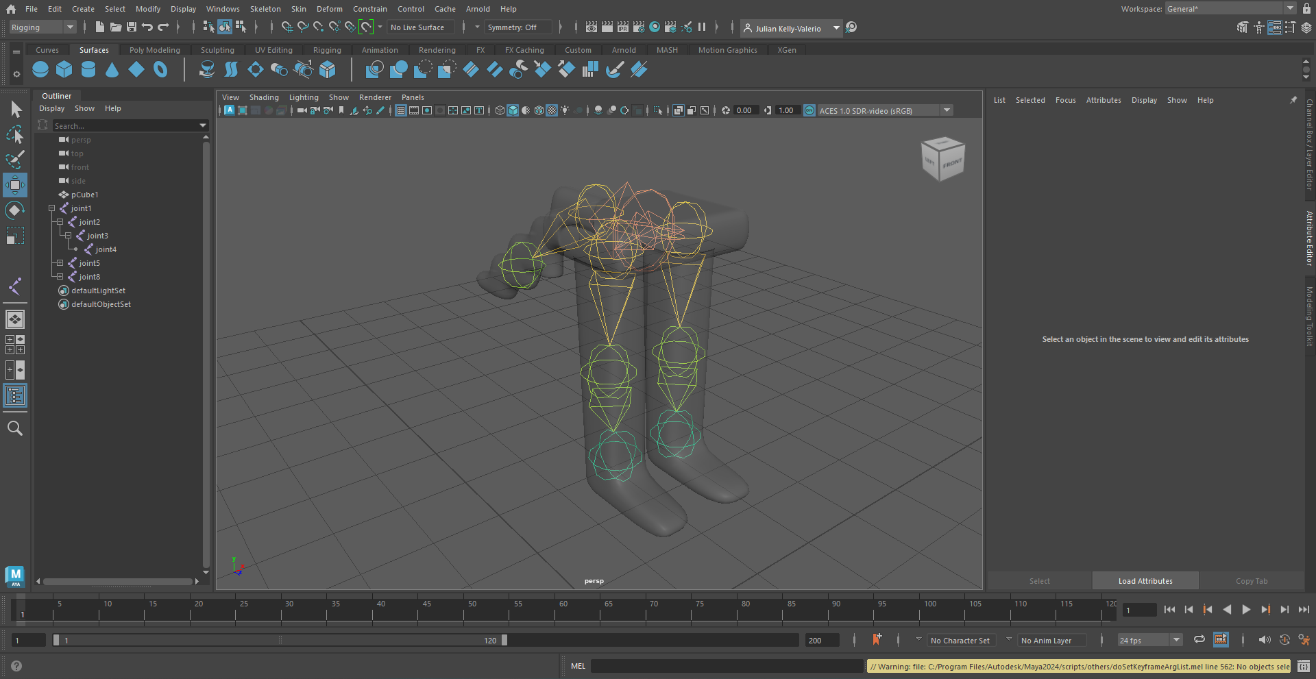The height and width of the screenshot is (679, 1316).
Task: Collapse the joint1 hierarchy
Action: 51,208
